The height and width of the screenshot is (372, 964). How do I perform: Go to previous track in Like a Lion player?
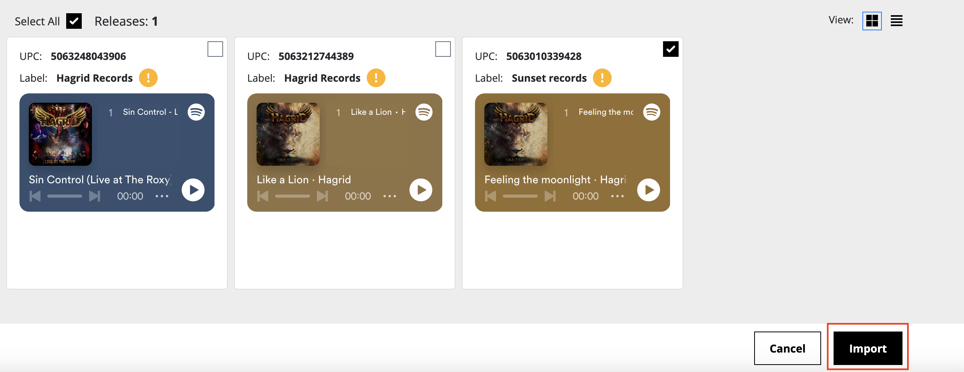point(263,196)
